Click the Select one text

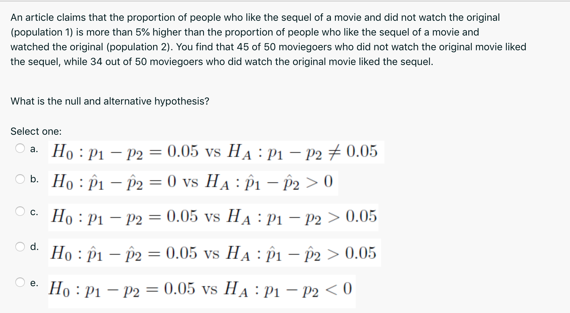37,131
